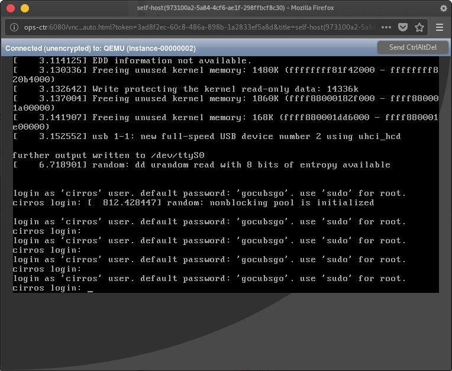The height and width of the screenshot is (371, 452).
Task: Click window title 'self-host(...) - Mozilla Firefox'
Action: 235,8
